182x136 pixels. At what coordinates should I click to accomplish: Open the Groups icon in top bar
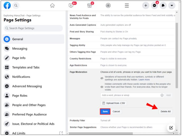pyautogui.click(x=108, y=6)
